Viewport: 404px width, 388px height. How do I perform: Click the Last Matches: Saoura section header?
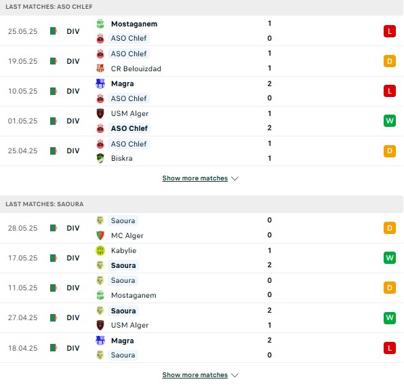coord(202,204)
